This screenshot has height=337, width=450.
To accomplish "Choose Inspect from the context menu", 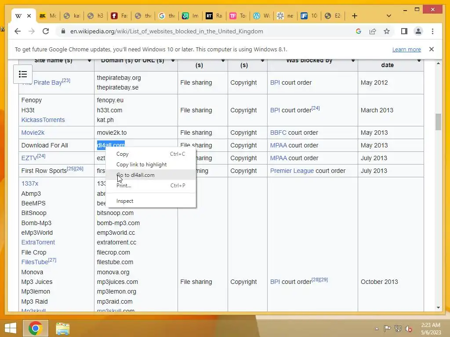I will pyautogui.click(x=151, y=201).
